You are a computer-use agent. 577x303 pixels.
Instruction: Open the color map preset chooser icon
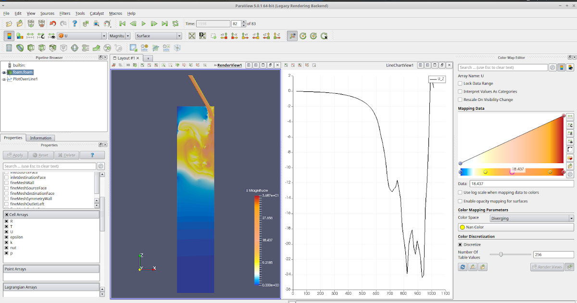pyautogui.click(x=570, y=157)
